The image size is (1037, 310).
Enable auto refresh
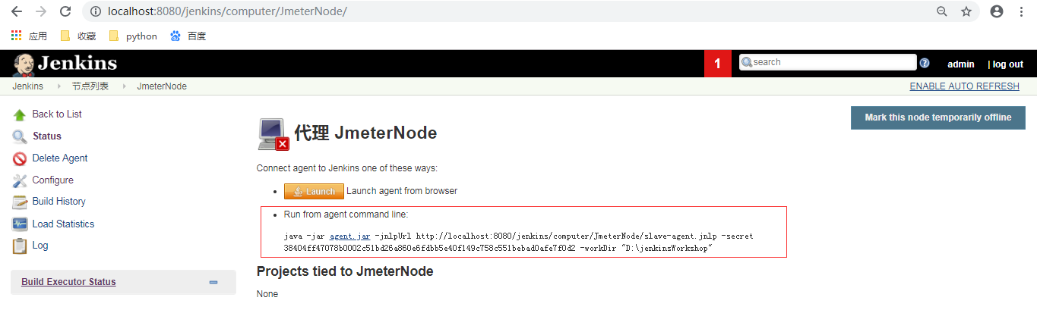point(964,86)
